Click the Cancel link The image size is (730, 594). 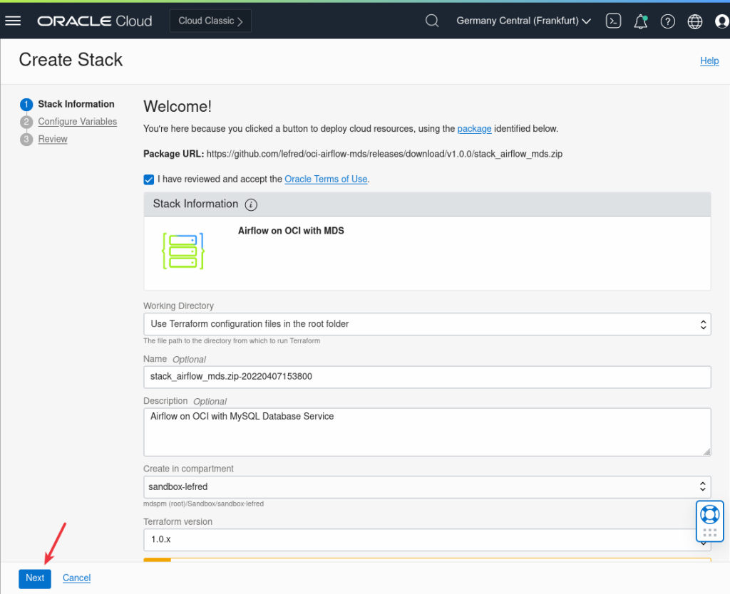point(76,578)
